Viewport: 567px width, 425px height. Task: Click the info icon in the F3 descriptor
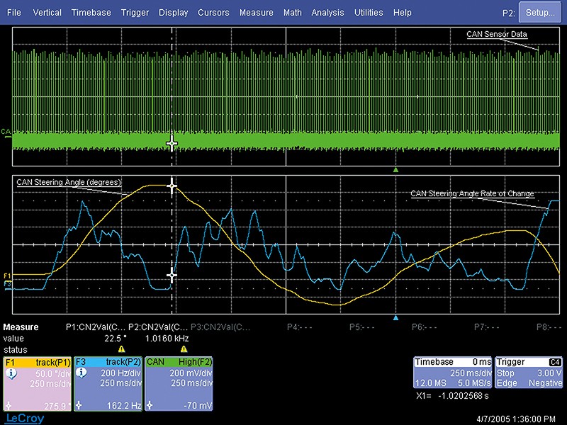click(x=81, y=373)
